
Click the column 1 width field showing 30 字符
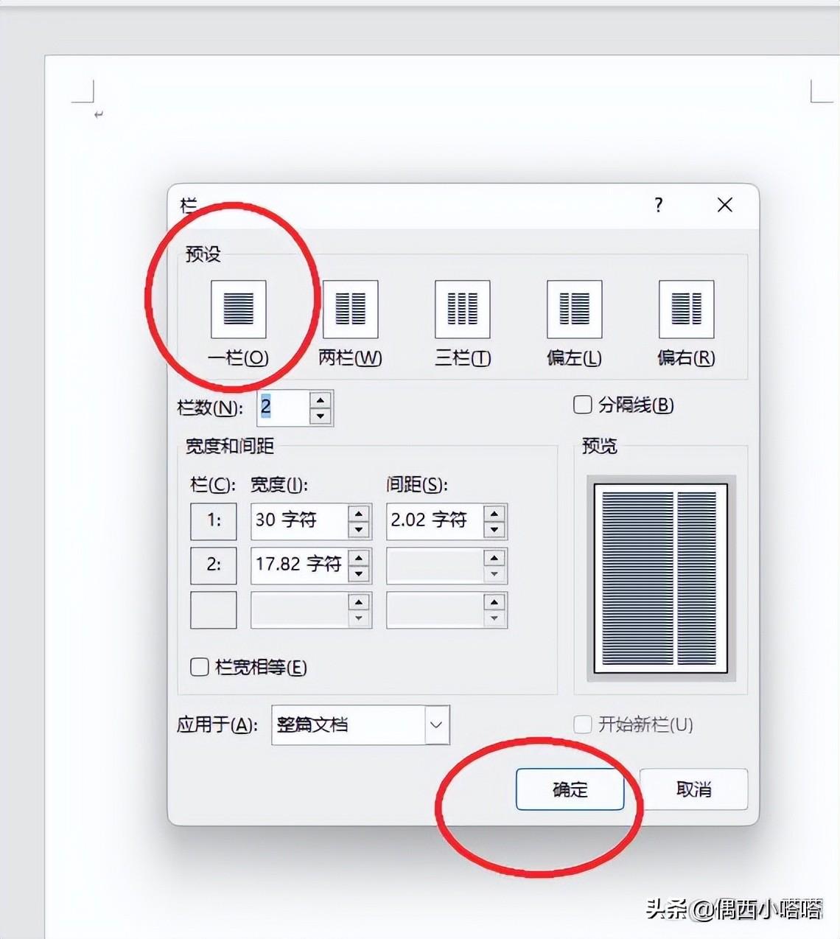tap(299, 521)
